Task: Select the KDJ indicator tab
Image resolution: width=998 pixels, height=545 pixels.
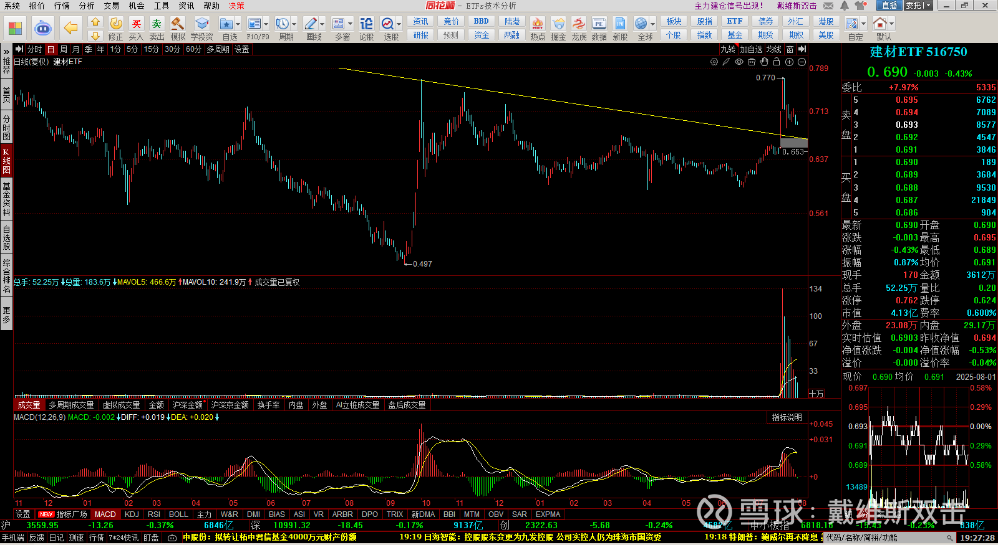Action: tap(132, 514)
